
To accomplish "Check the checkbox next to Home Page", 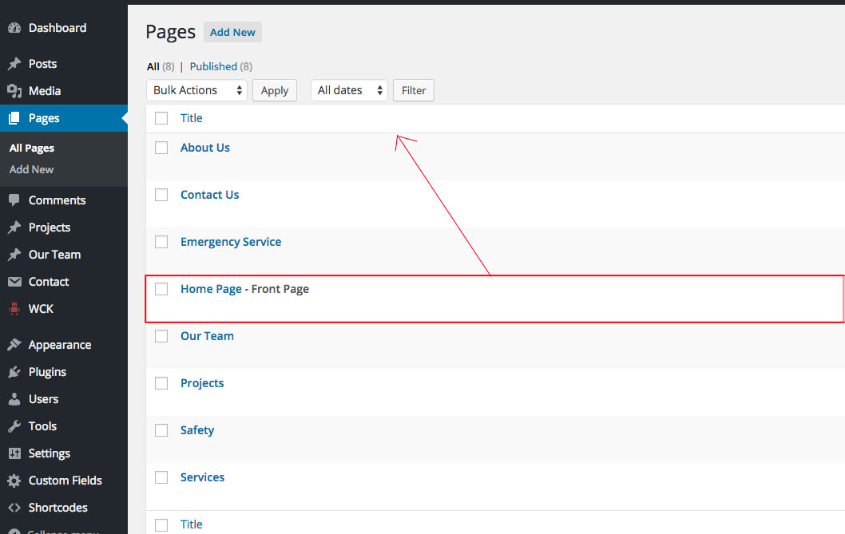I will click(161, 289).
